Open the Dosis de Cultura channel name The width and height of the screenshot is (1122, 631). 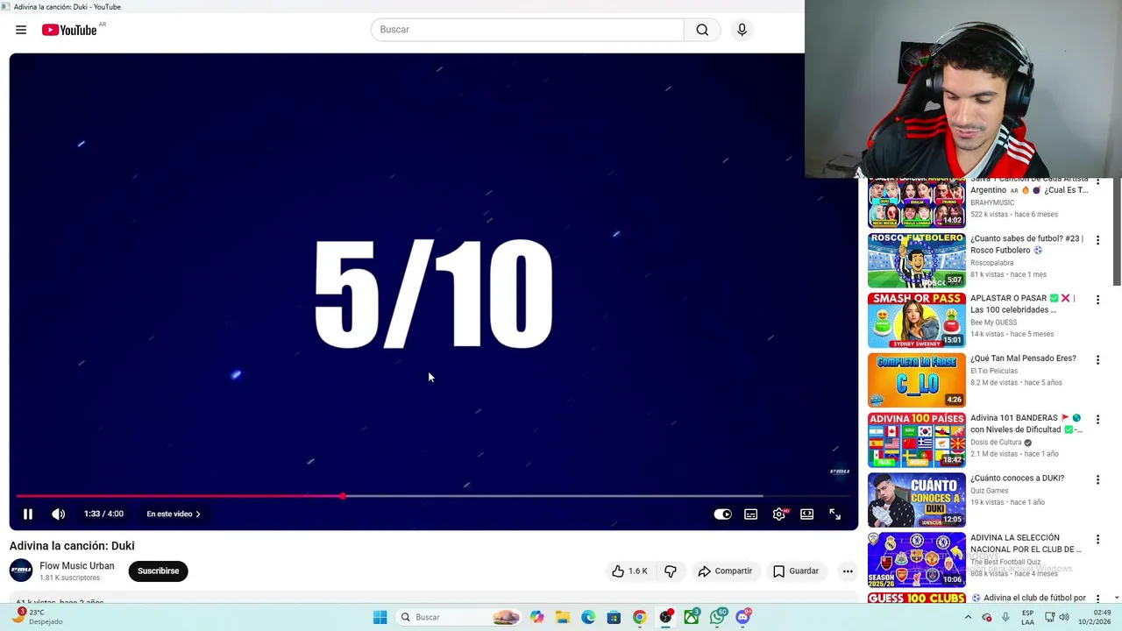996,443
